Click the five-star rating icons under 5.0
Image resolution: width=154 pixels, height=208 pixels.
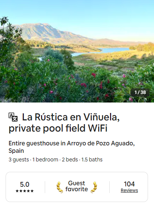coord(25,191)
